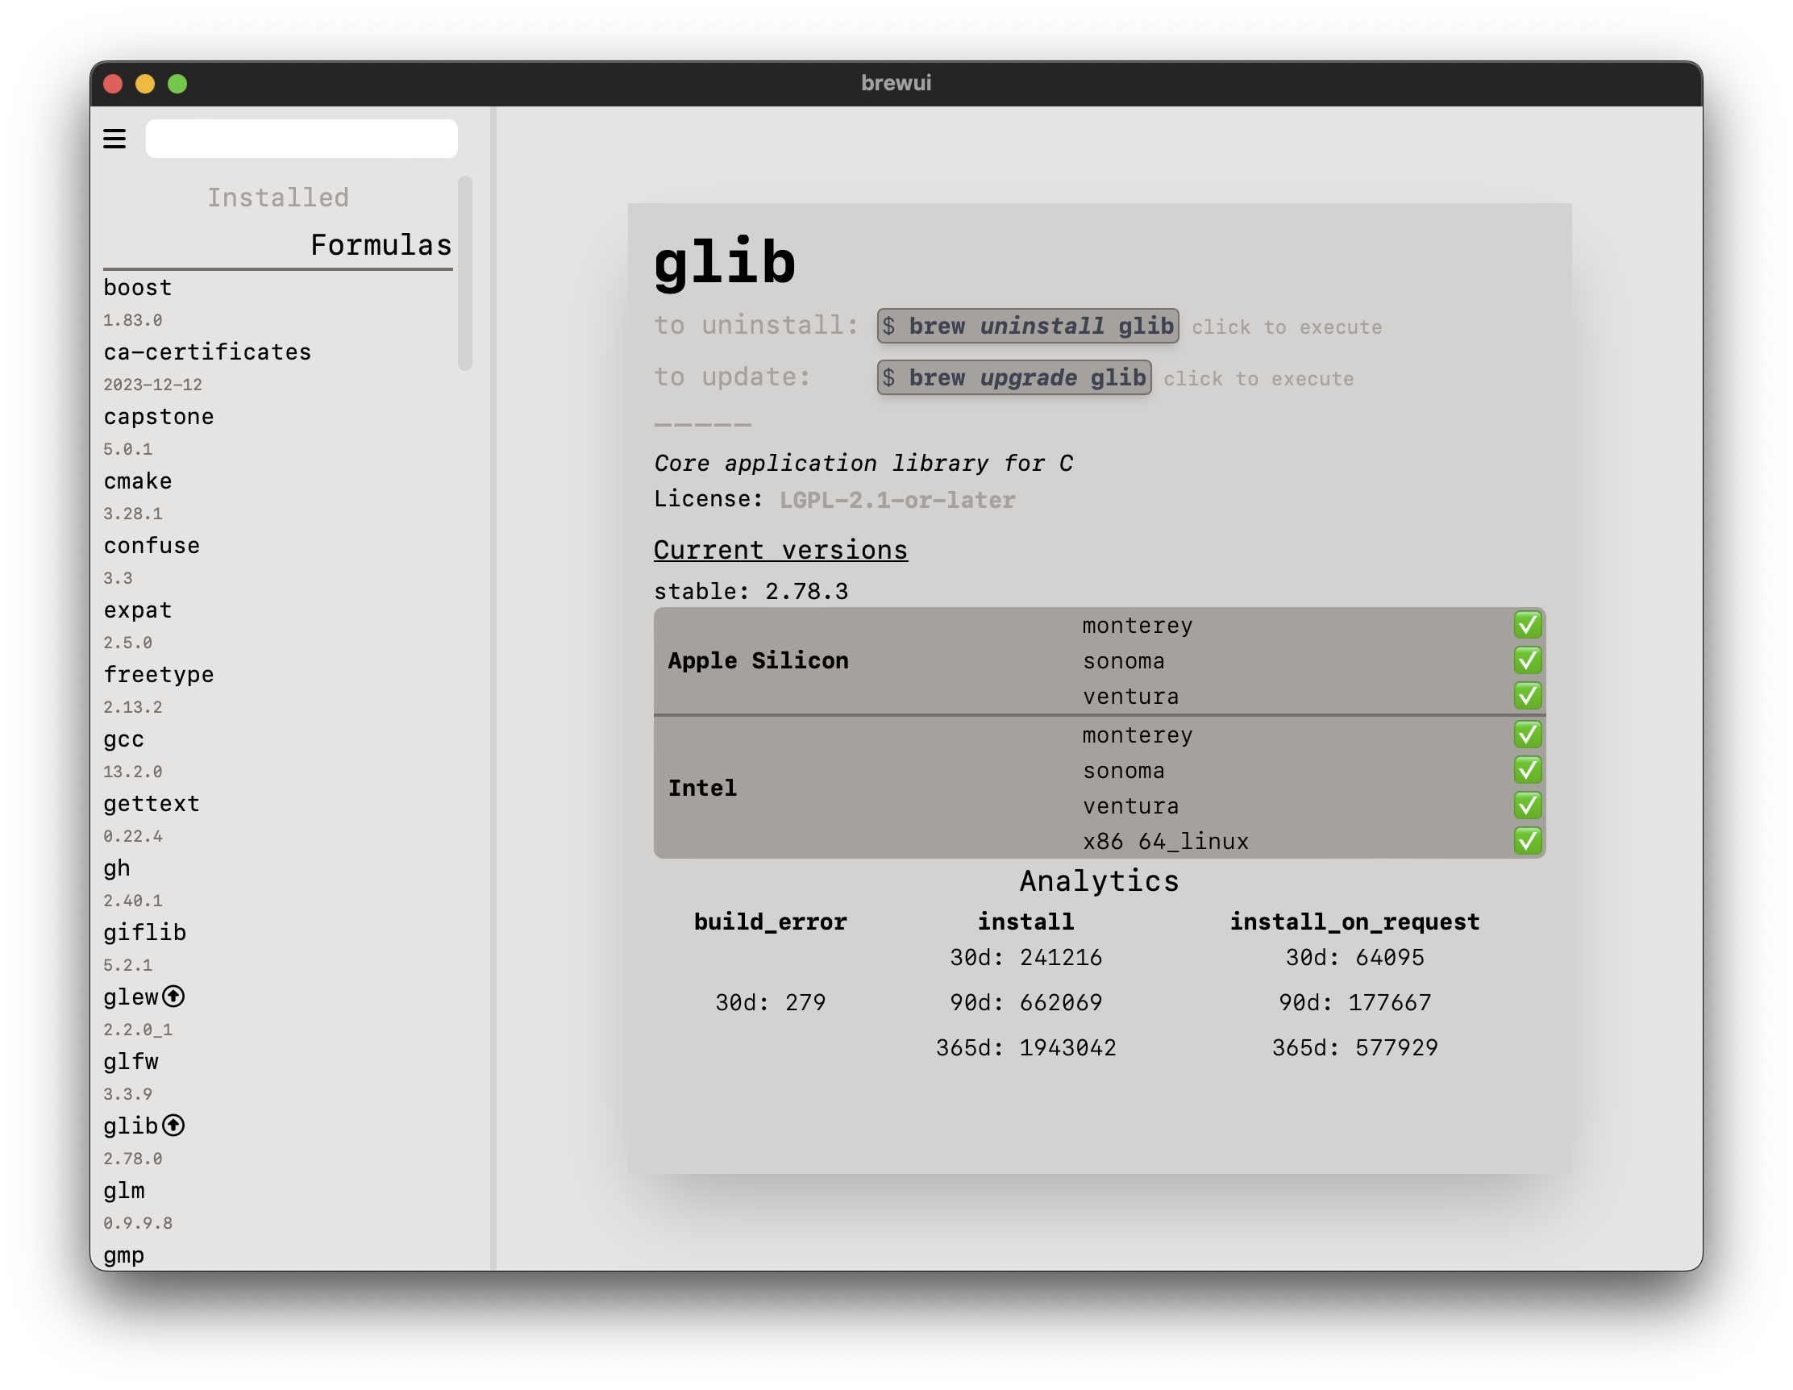Image resolution: width=1793 pixels, height=1390 pixels.
Task: Click the green macOS zoom window button
Action: click(x=177, y=84)
